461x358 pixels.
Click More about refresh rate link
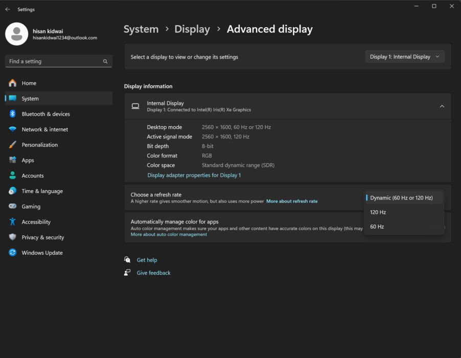click(x=291, y=201)
